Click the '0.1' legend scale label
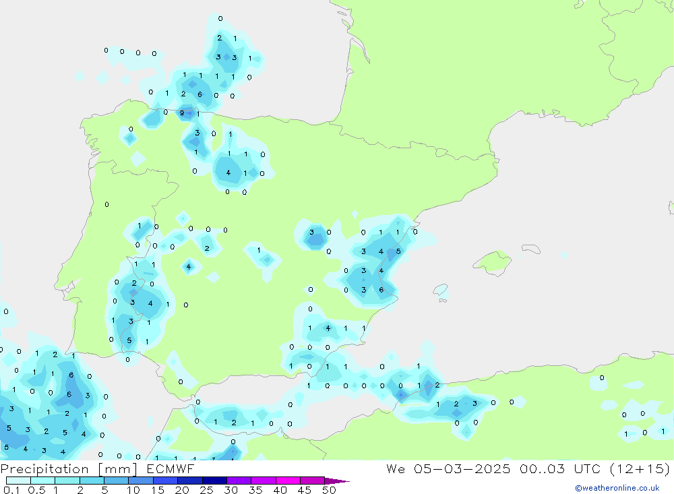This screenshot has width=674, height=494. 11,490
